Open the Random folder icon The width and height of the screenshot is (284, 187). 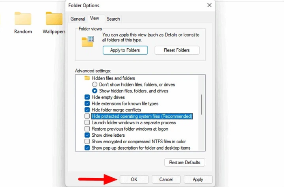[23, 18]
